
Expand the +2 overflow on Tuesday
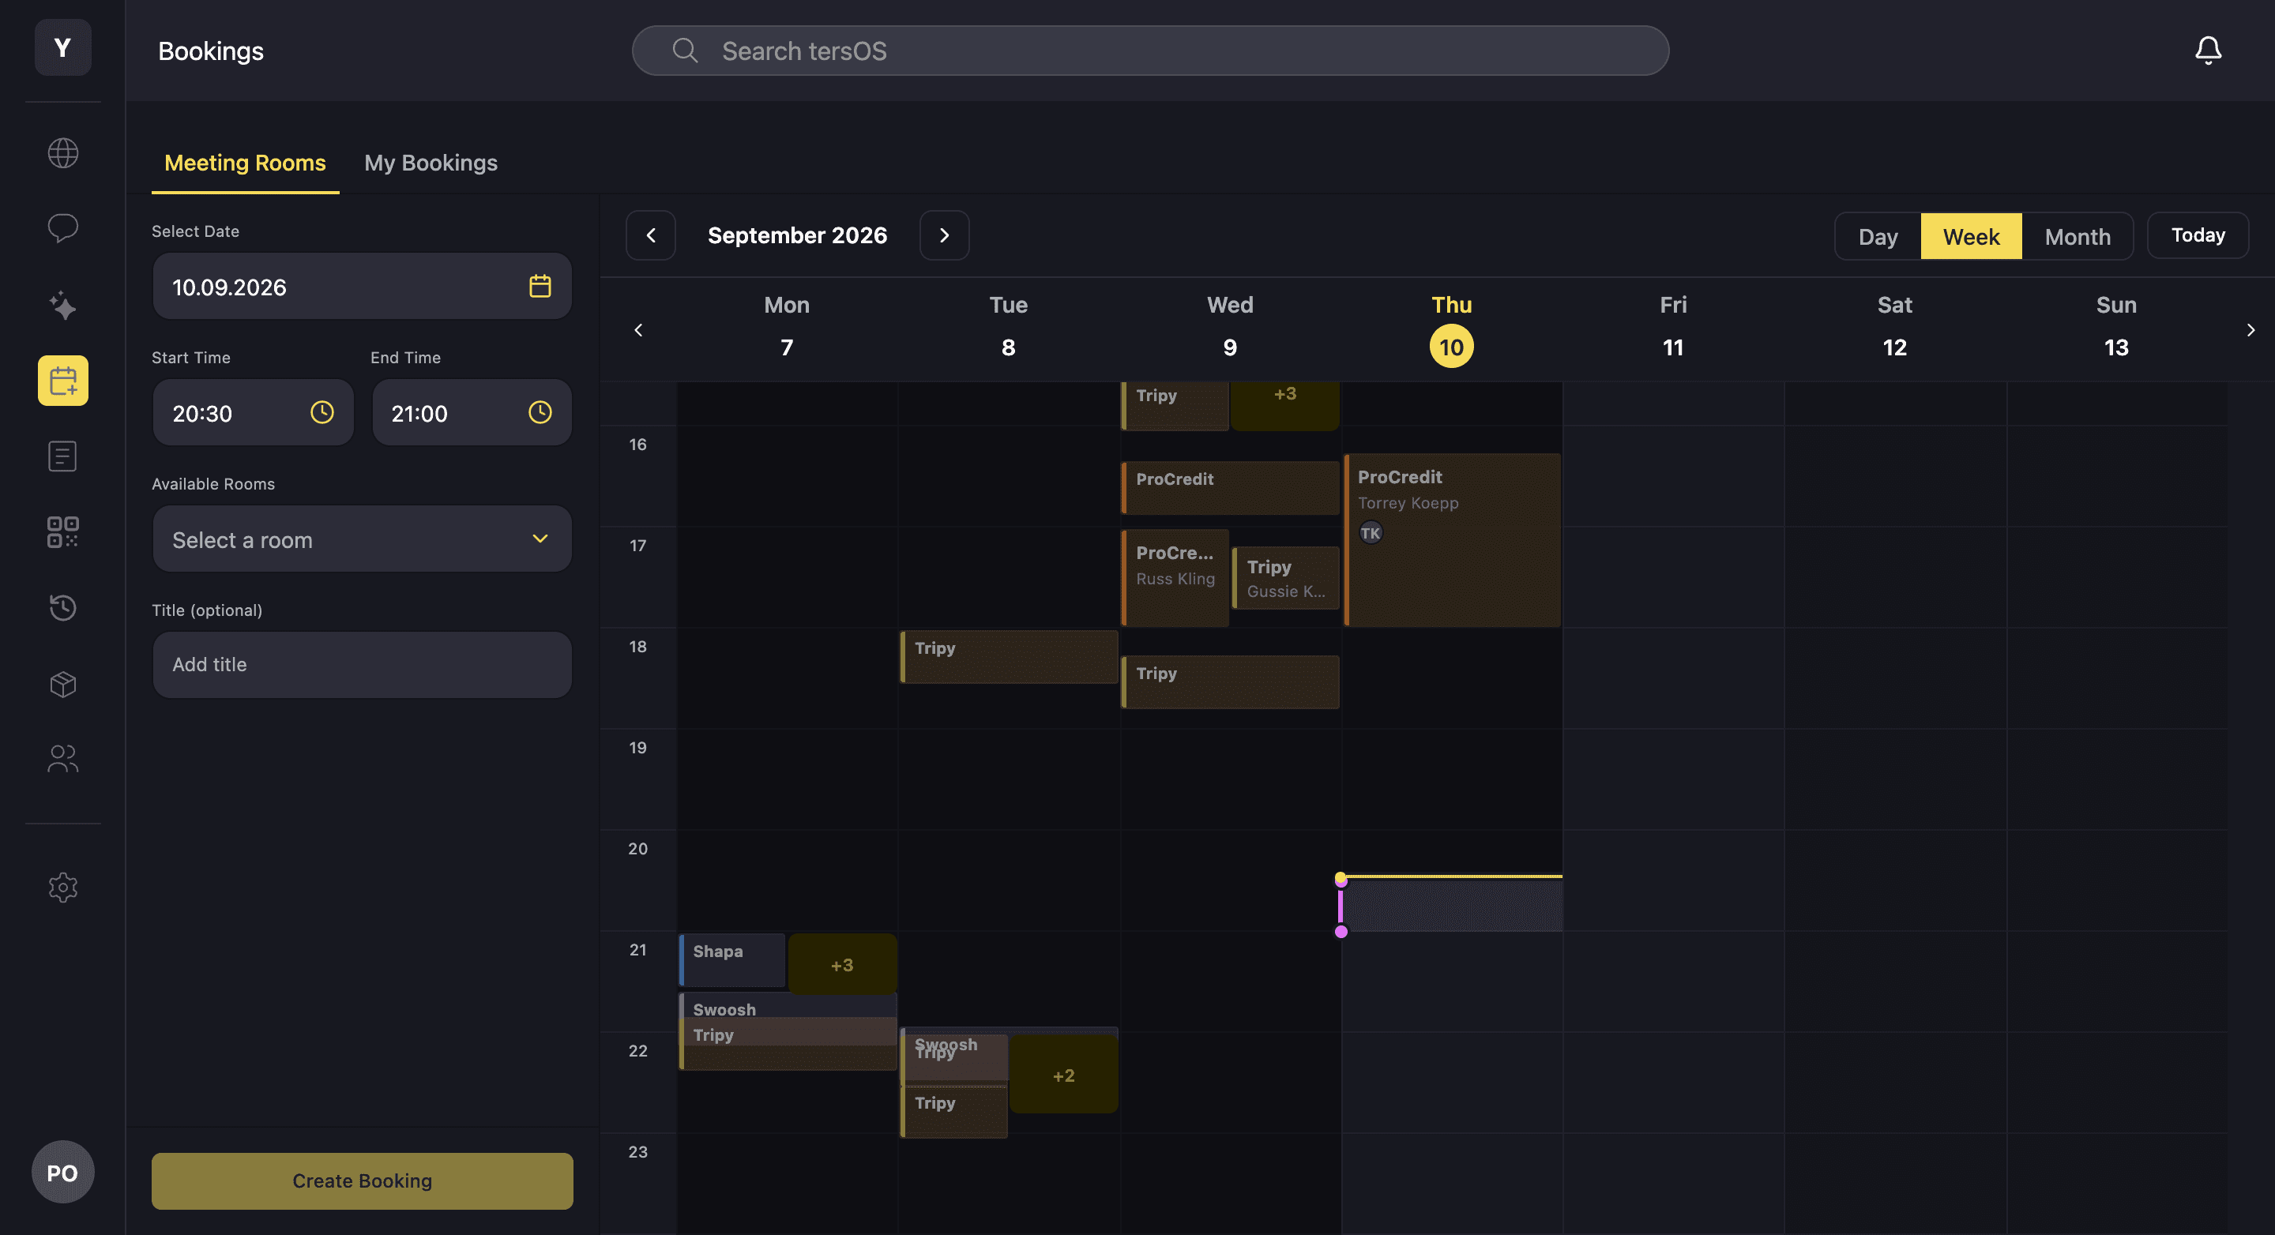click(1063, 1075)
